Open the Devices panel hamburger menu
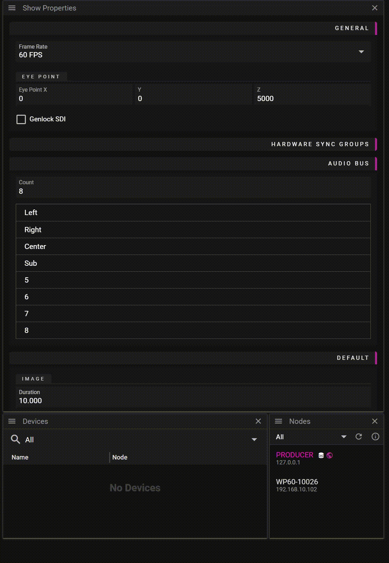389x563 pixels. pyautogui.click(x=12, y=421)
